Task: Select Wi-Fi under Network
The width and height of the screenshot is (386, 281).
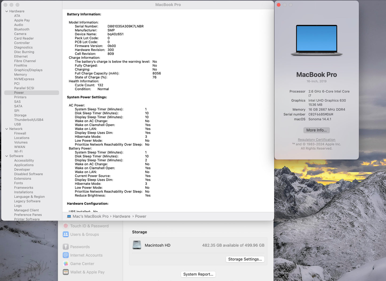Action: [18, 151]
